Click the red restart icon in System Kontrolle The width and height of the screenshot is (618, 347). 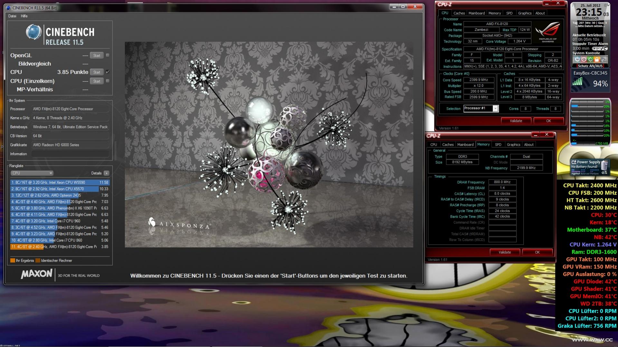(584, 59)
